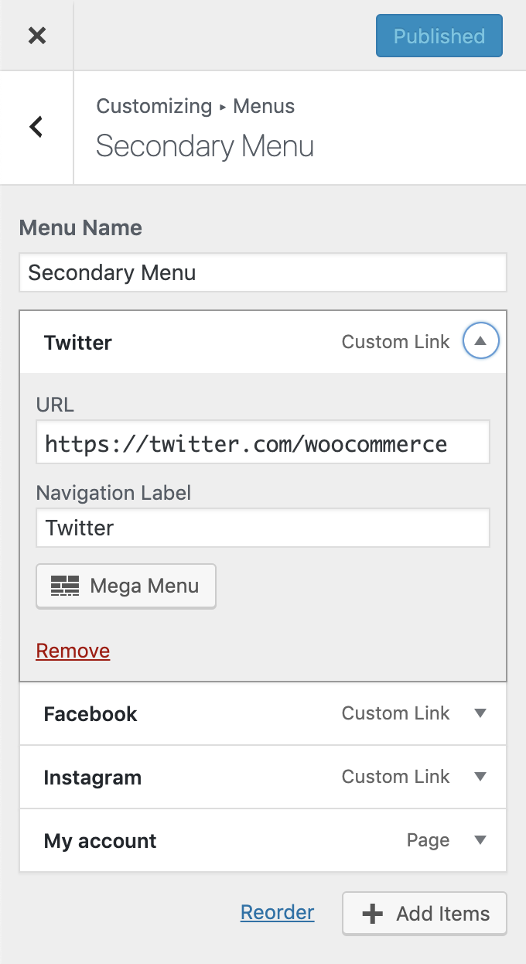Expand the Facebook menu item
Screen dimensions: 526x964
(x=480, y=713)
